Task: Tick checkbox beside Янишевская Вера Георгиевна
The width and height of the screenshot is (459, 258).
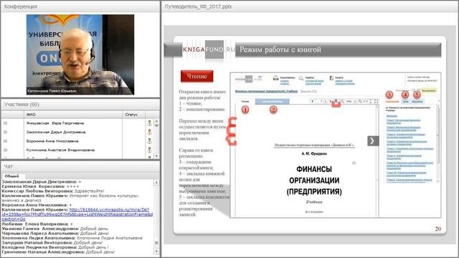Action: (x=5, y=123)
